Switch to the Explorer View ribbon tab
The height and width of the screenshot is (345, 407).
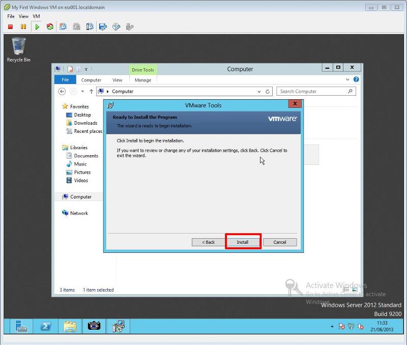pos(118,80)
